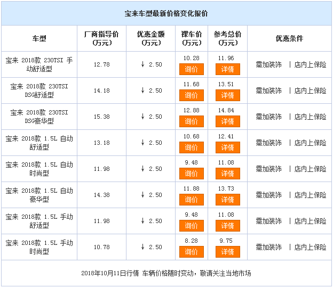Click the title 宝来车型最新价格变化报价

tap(166, 13)
